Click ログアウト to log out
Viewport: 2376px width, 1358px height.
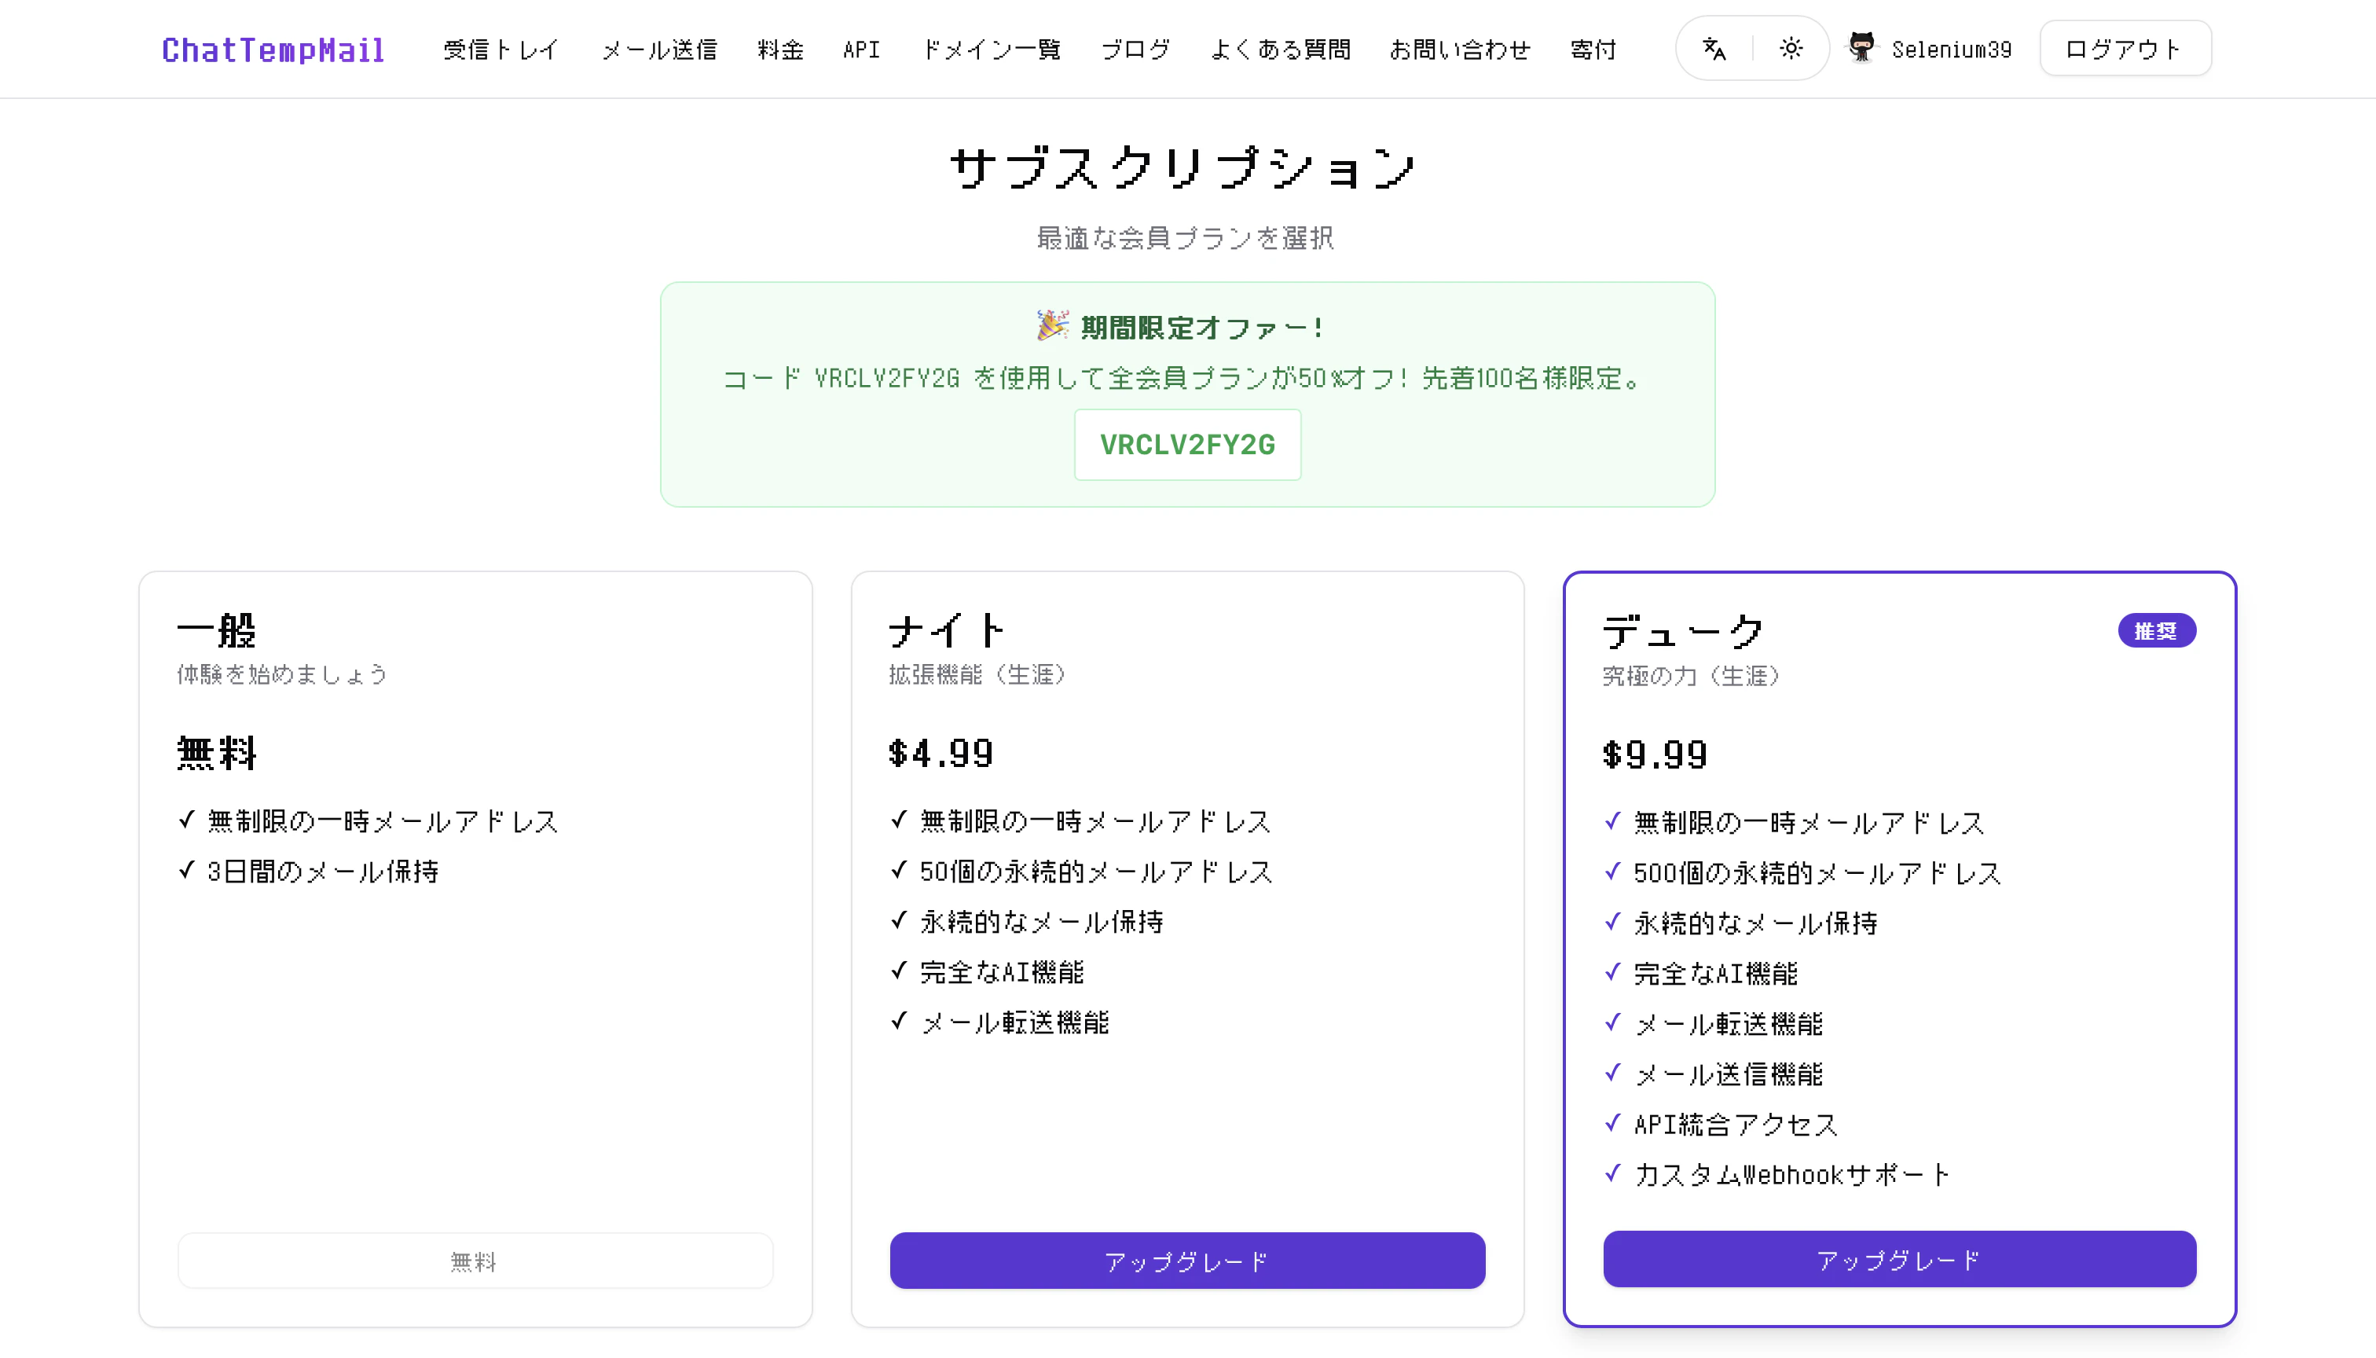click(2125, 48)
